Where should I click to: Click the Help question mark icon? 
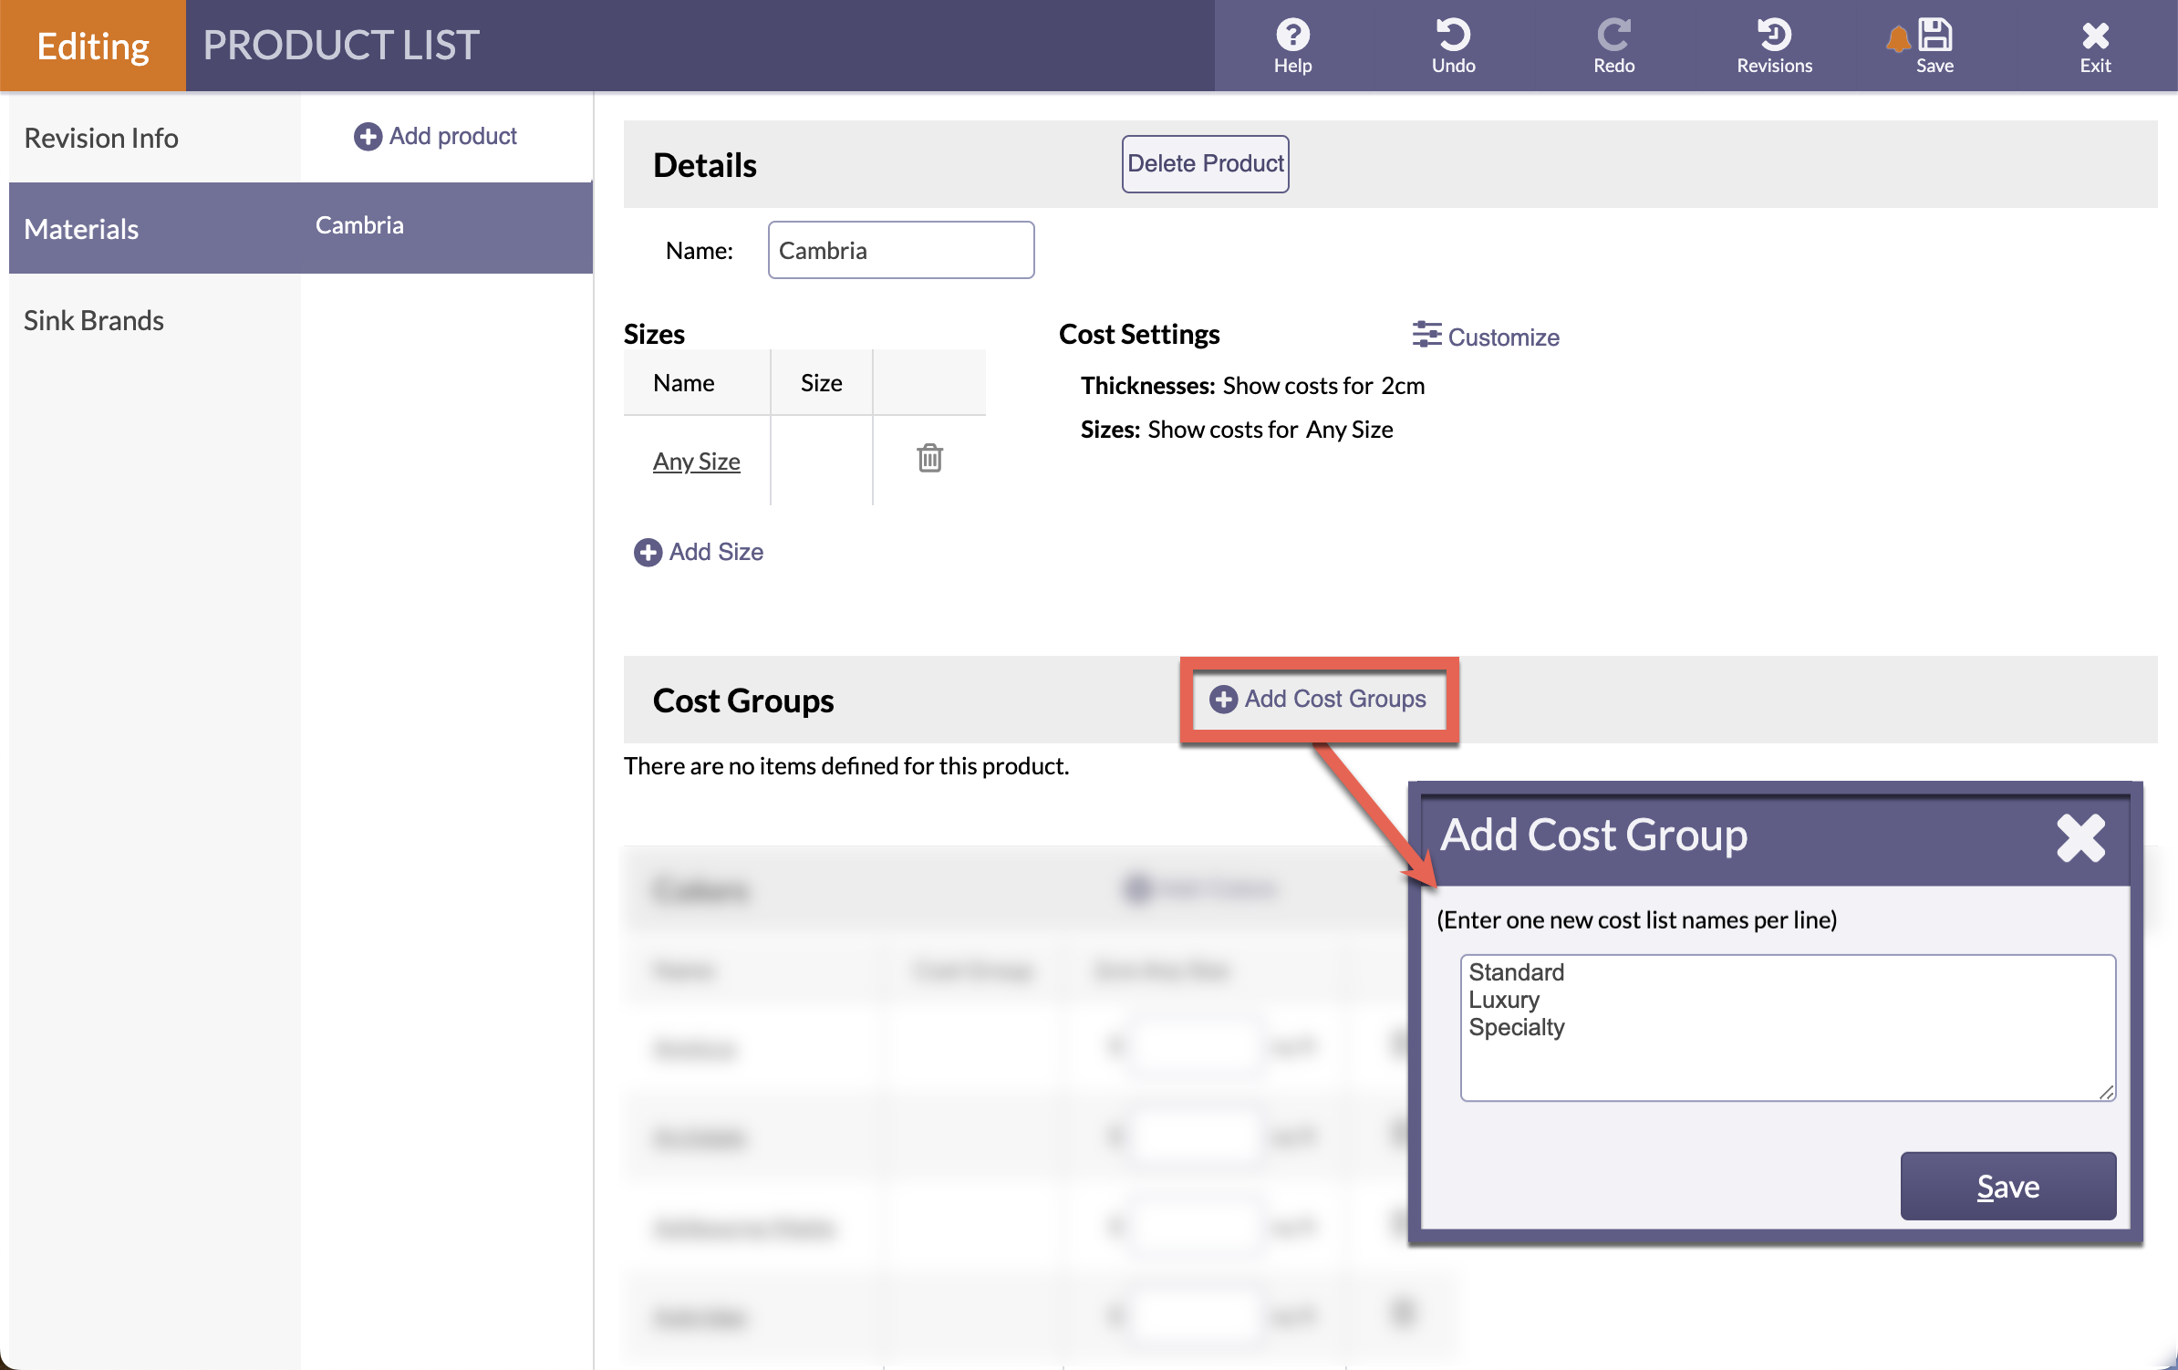1292,36
